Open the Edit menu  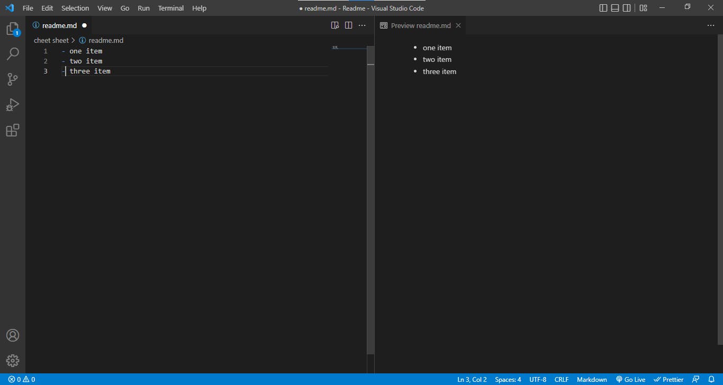pos(47,8)
